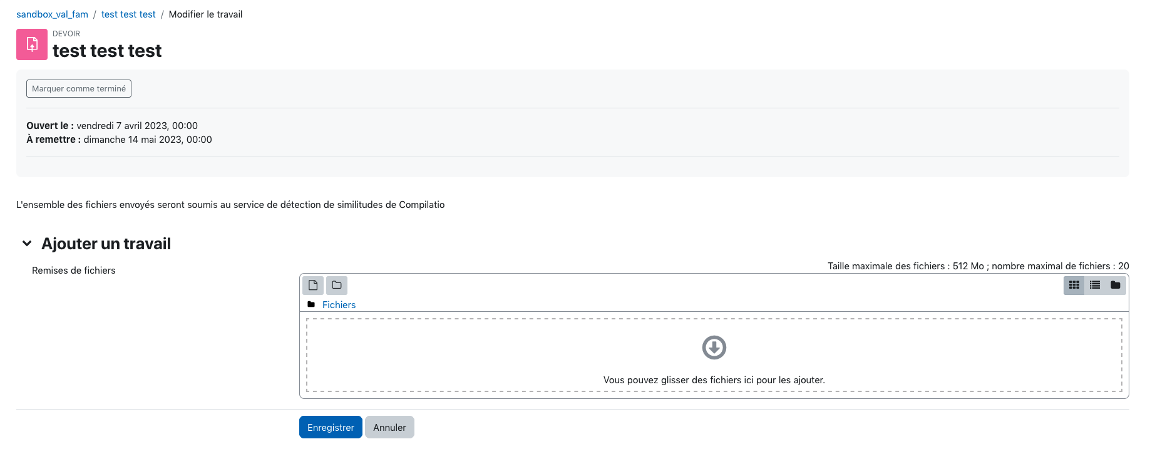Click the test test test page title
Screen dimensions: 1150x449
point(107,51)
